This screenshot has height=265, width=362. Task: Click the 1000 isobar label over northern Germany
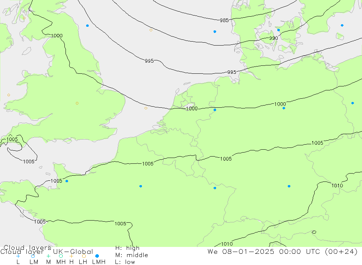point(280,104)
